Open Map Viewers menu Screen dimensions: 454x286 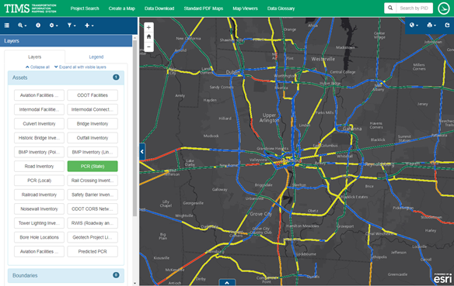(x=245, y=9)
